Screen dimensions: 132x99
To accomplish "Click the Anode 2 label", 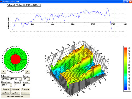I will [x=26, y=82].
